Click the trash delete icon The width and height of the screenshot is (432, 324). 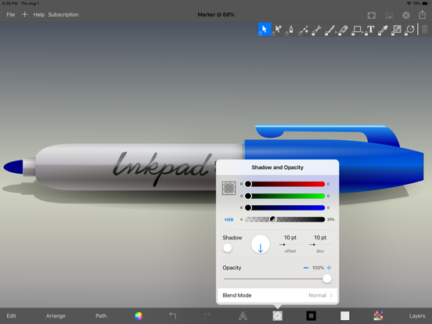tap(424, 29)
